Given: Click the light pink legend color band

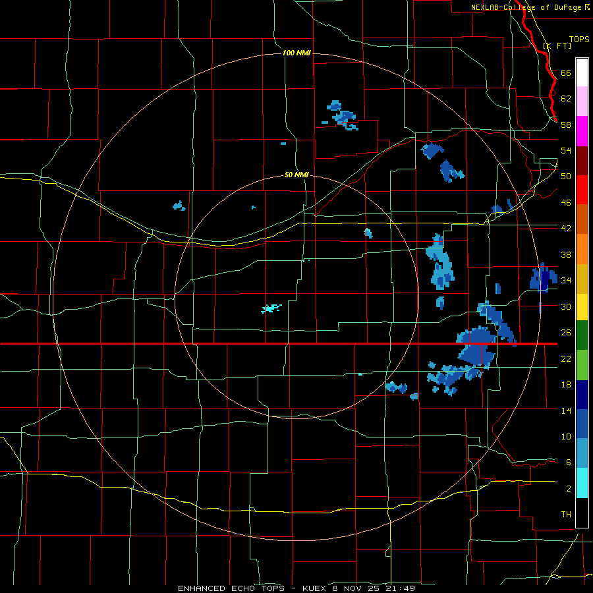Looking at the screenshot, I should pos(582,101).
